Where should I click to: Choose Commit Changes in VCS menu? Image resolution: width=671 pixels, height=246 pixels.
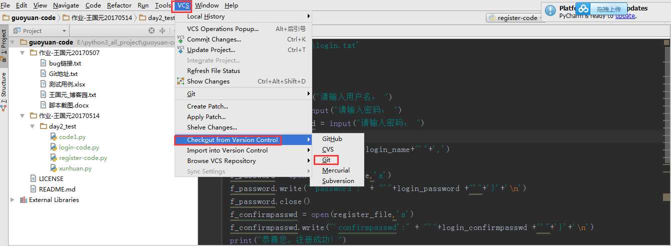[x=243, y=39]
